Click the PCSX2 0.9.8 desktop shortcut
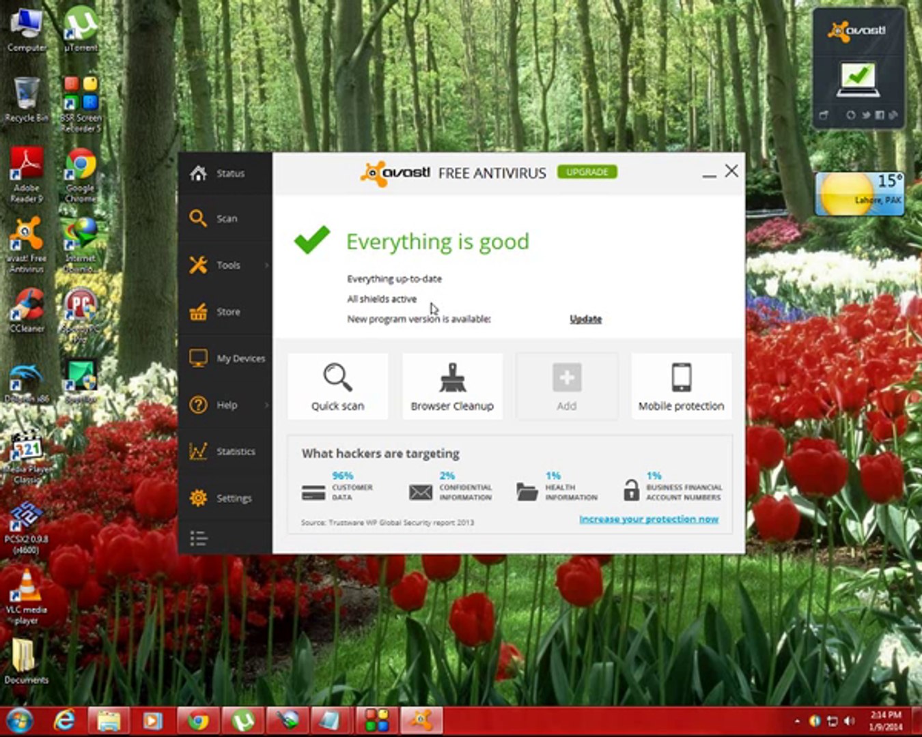Image resolution: width=922 pixels, height=737 pixels. 26,529
